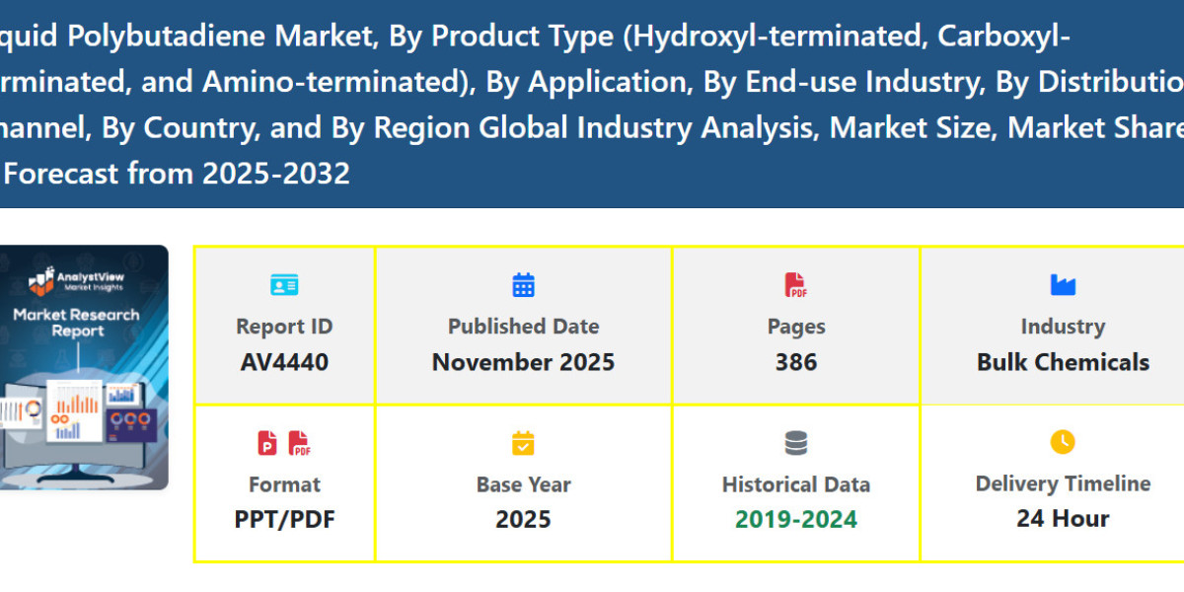Click the Bulk Chemicals industry label
1184x592 pixels.
coord(1063,361)
